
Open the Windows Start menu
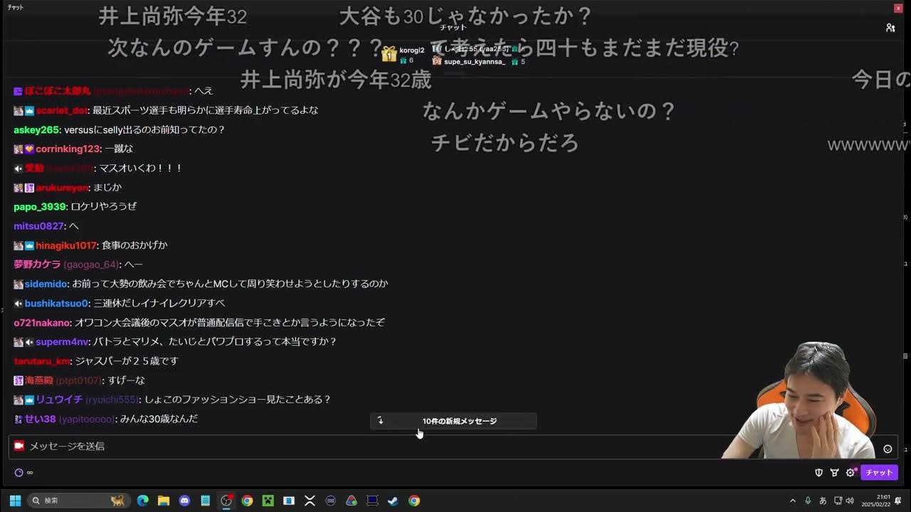15,501
